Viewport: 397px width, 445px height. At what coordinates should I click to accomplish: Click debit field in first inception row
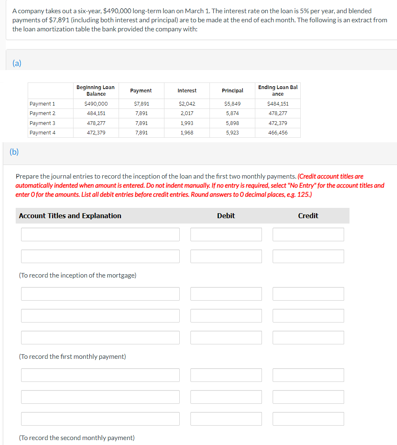[226, 234]
